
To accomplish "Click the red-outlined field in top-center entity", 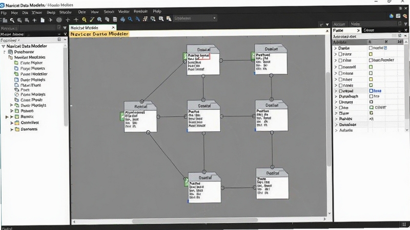I will (199, 56).
